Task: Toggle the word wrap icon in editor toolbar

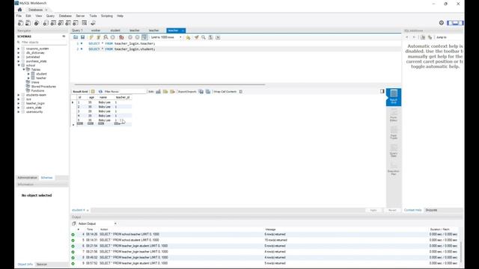Action: coord(218,37)
